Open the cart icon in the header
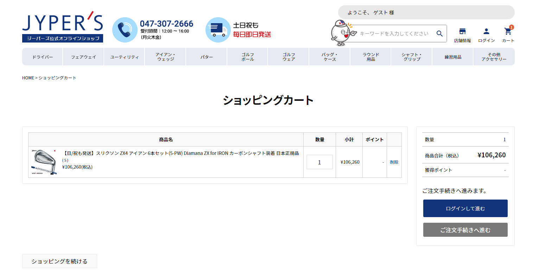Screen dimensions: 539x280 click(x=508, y=31)
